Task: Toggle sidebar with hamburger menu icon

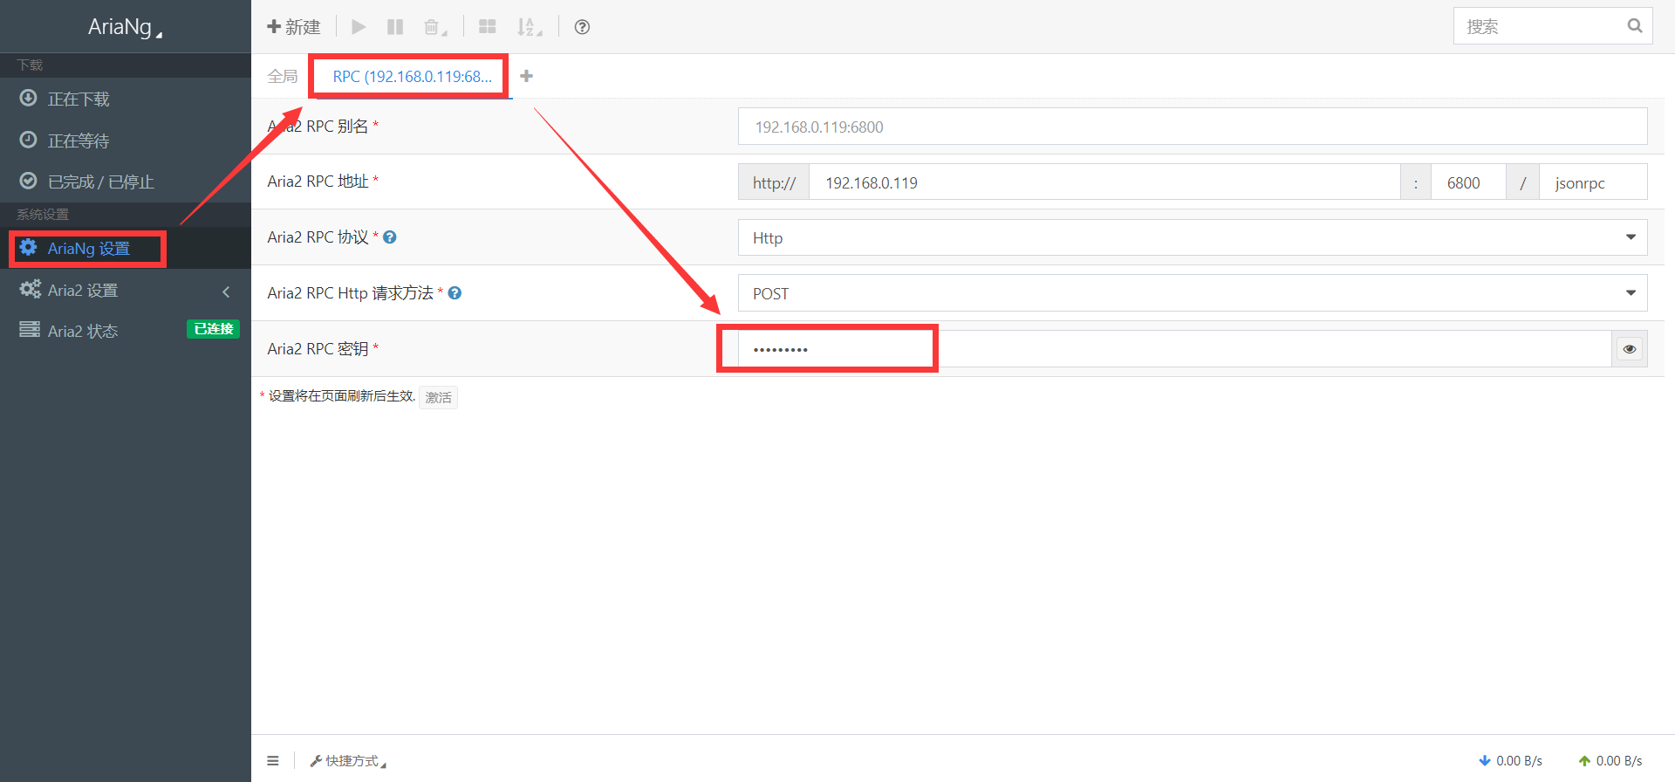Action: point(273,761)
